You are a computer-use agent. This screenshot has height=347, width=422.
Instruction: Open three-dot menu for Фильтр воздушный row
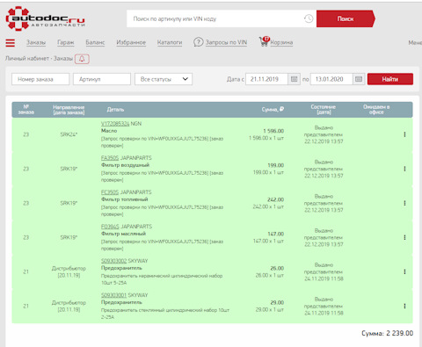404,169
